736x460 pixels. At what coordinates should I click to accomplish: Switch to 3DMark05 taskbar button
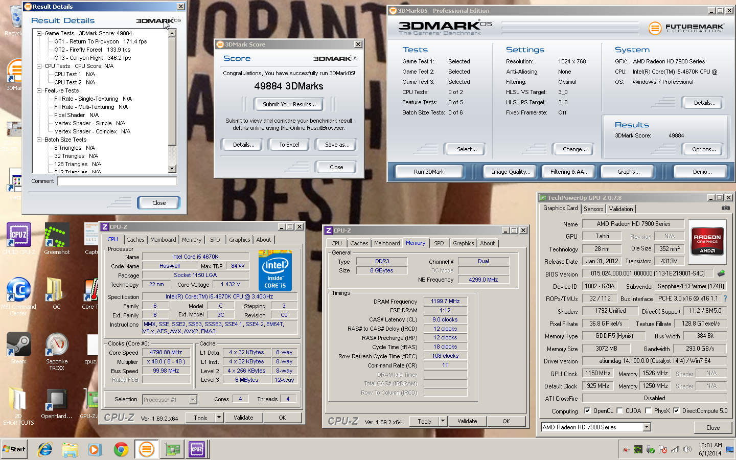click(147, 449)
